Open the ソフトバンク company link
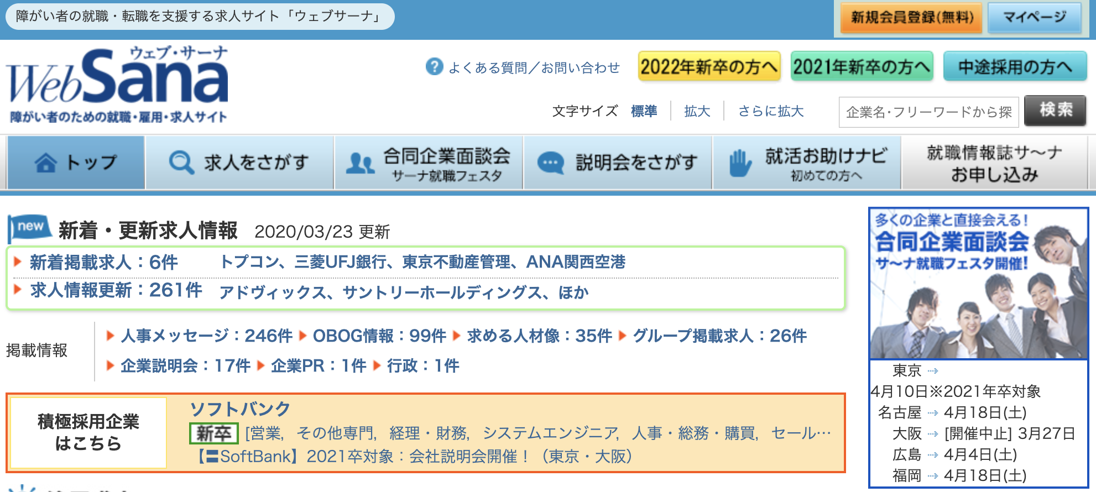 tap(240, 409)
